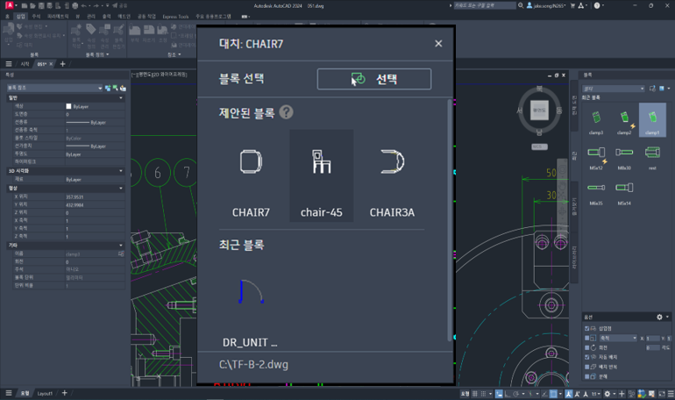This screenshot has width=675, height=400.
Task: Collapse the 일반 properties section
Action: click(121, 98)
